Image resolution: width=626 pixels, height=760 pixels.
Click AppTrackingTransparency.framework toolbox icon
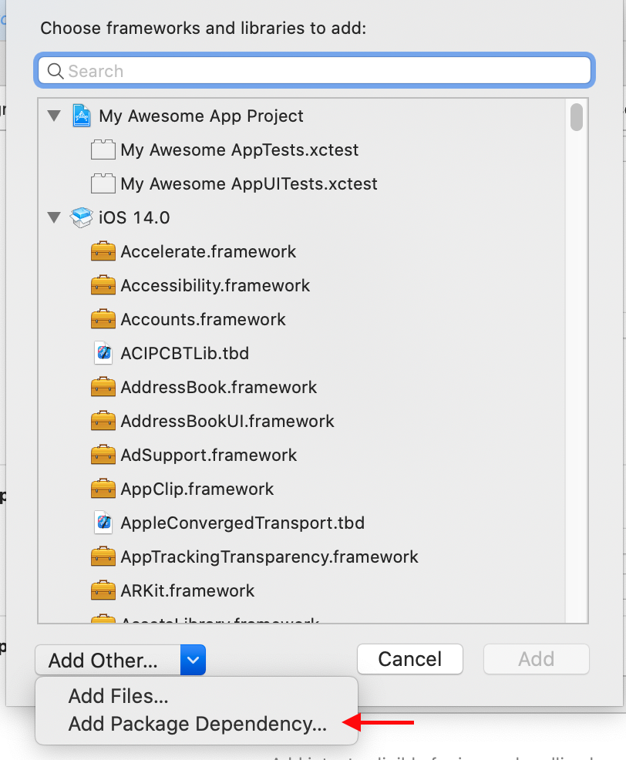(103, 557)
